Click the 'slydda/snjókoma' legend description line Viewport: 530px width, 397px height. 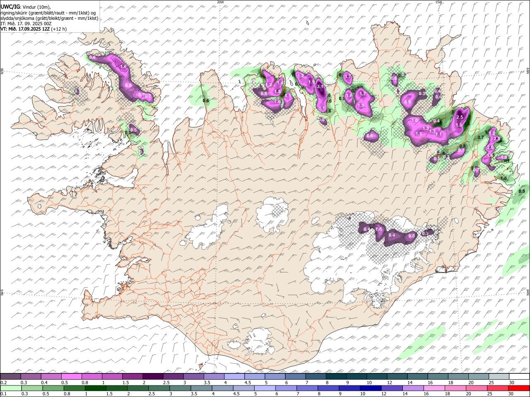tap(49, 18)
